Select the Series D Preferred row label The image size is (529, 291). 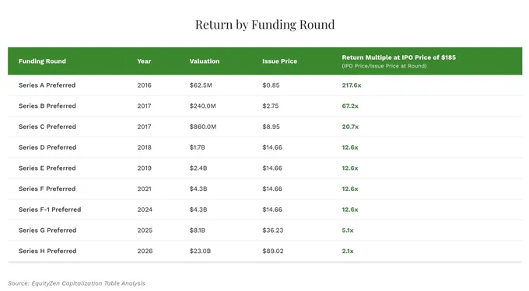(47, 147)
